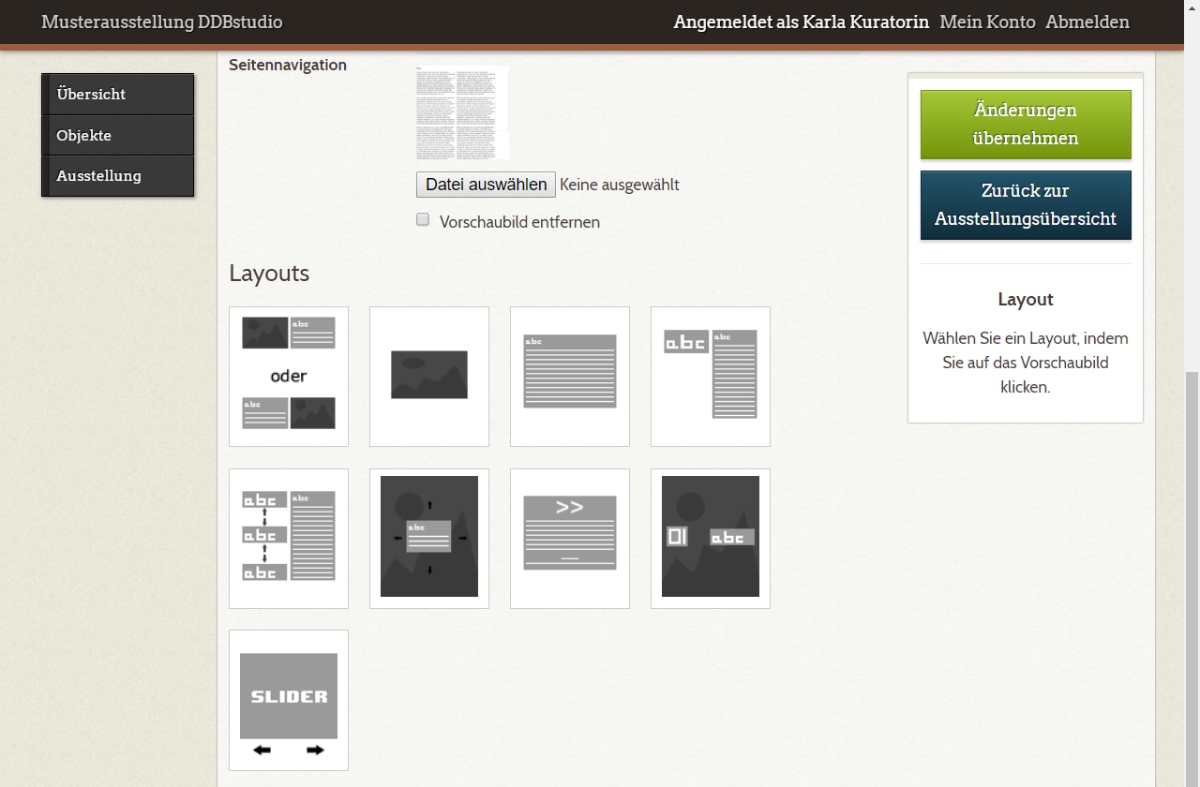The height and width of the screenshot is (787, 1200).
Task: Click the 'Musterausstellung DDBstudio' site title
Action: click(161, 22)
